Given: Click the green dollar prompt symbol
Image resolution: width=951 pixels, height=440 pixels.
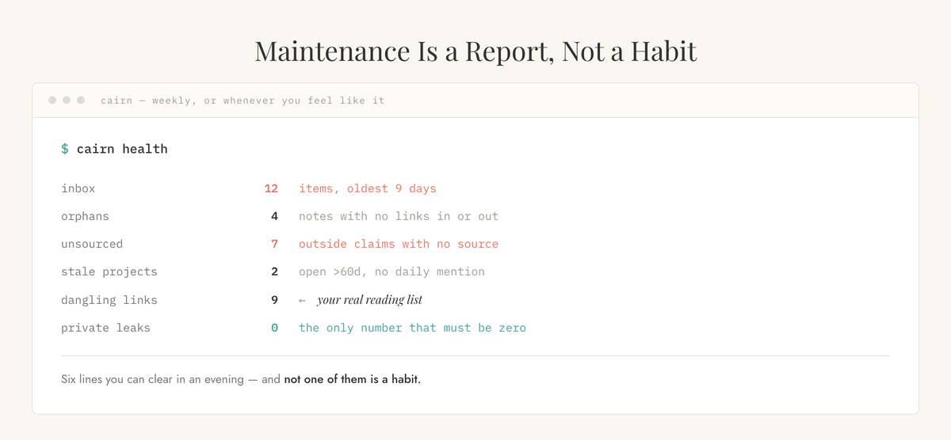Looking at the screenshot, I should coord(65,149).
